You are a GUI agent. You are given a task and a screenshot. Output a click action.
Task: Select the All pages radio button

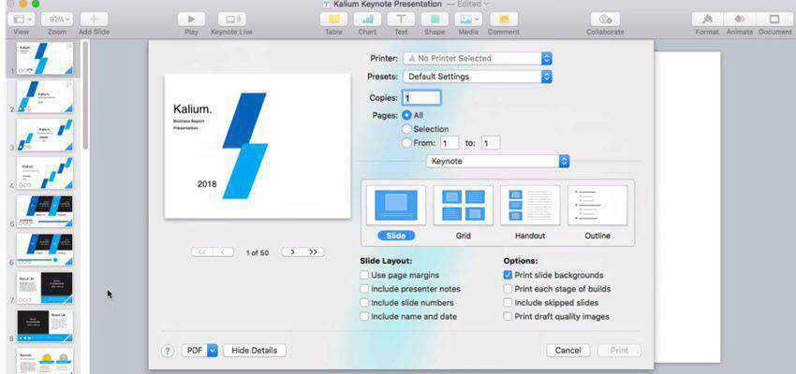[x=406, y=115]
